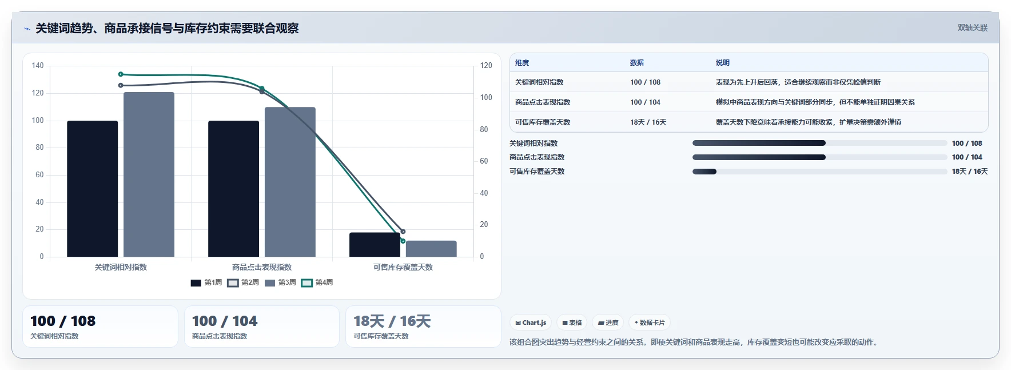1011x370 pixels.
Task: Click the gray 第2周 line point above 关键词相对指数
Action: (121, 85)
